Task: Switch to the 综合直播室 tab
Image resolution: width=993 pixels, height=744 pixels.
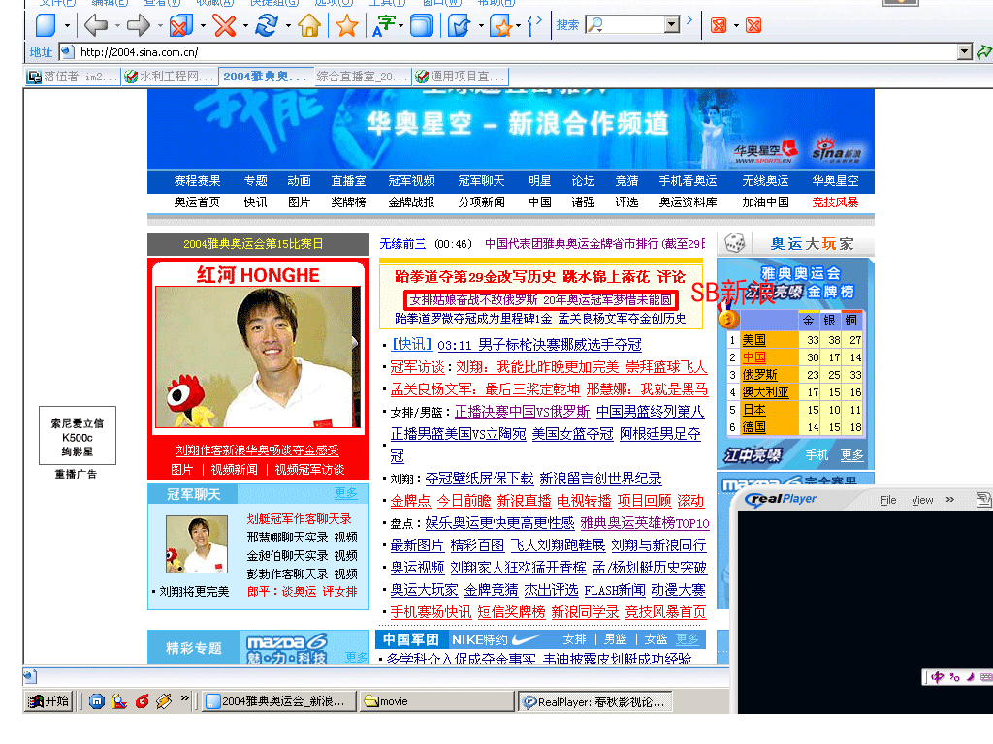Action: pyautogui.click(x=363, y=77)
